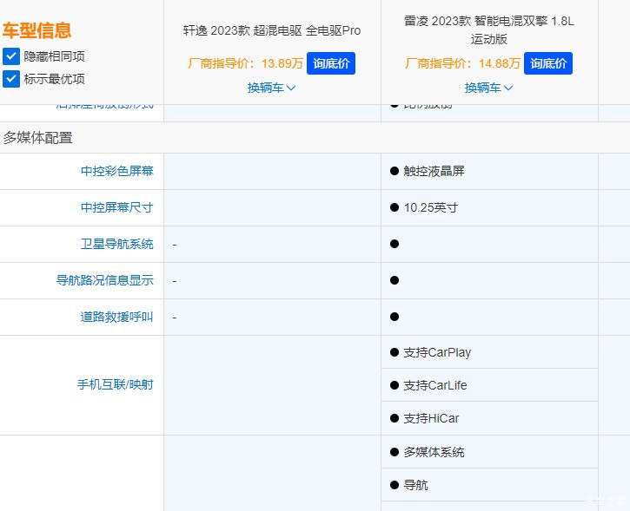Click the 轩逸 2023款 超混电驱 model title
Viewport: 630px width, 511px height.
(271, 30)
